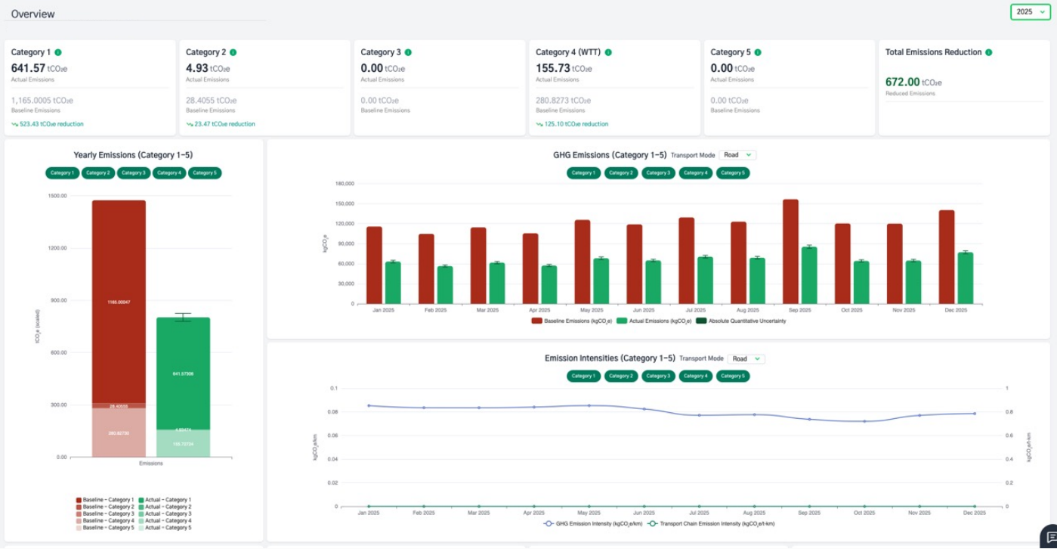The width and height of the screenshot is (1057, 549).
Task: Toggle Category 4 pill in Yearly Emissions chart
Action: [169, 173]
